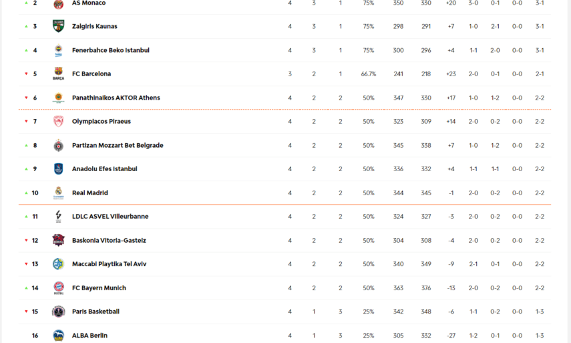Click the LDLC ASVEL Villeurbanne logo

tap(58, 217)
